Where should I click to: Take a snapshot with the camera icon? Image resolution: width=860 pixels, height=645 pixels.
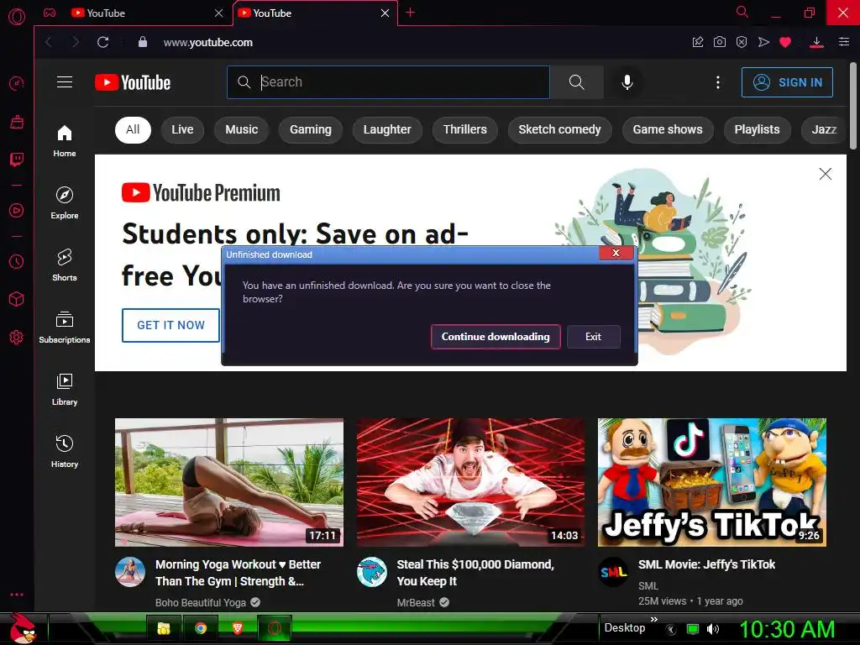point(720,42)
